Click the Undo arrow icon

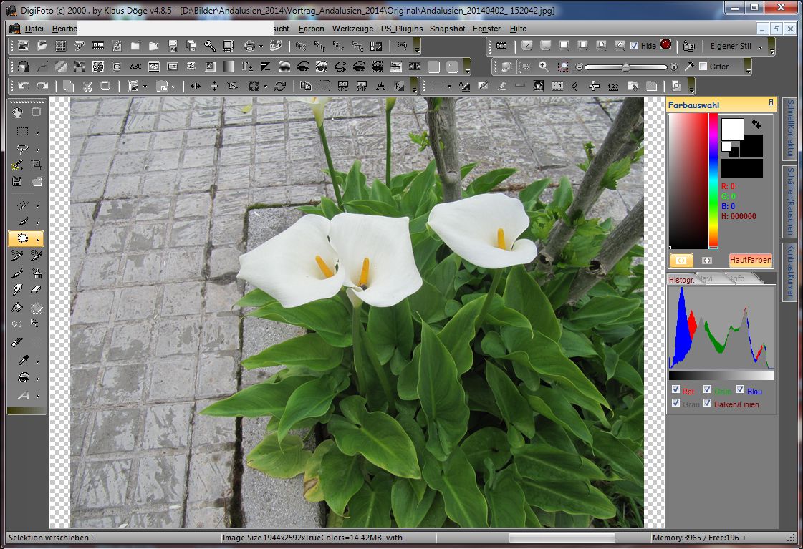coord(24,86)
